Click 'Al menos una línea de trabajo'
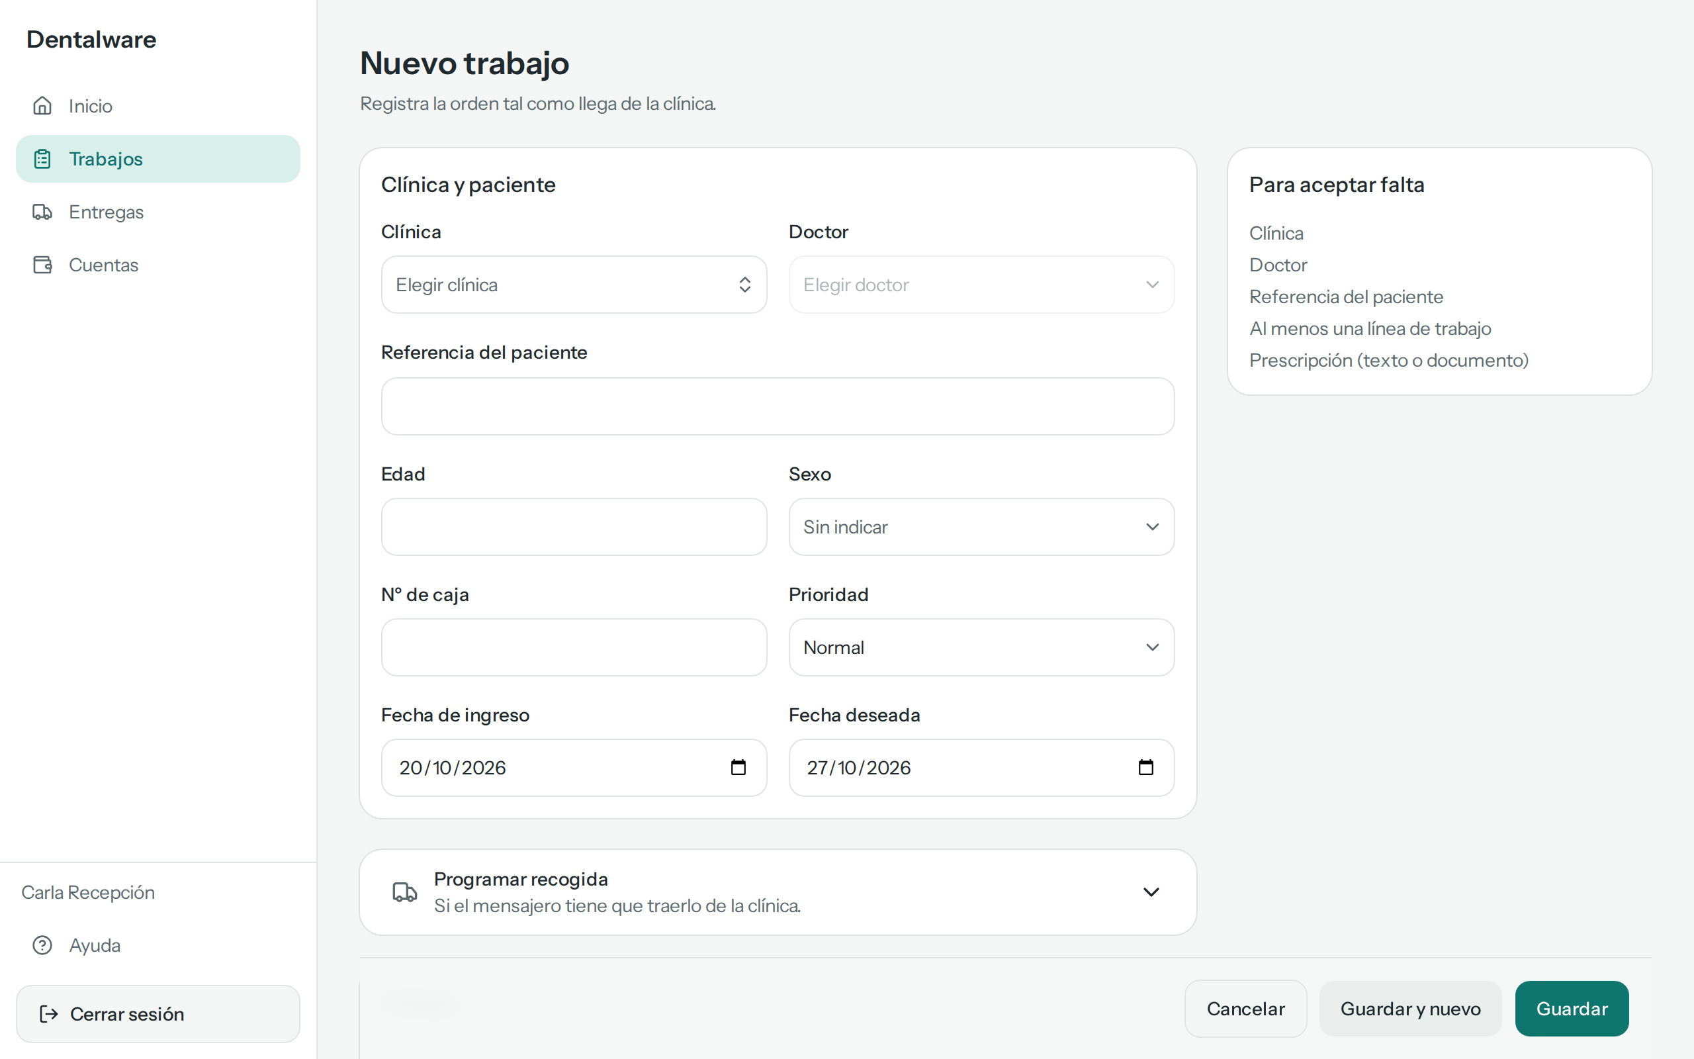1694x1059 pixels. 1370,328
